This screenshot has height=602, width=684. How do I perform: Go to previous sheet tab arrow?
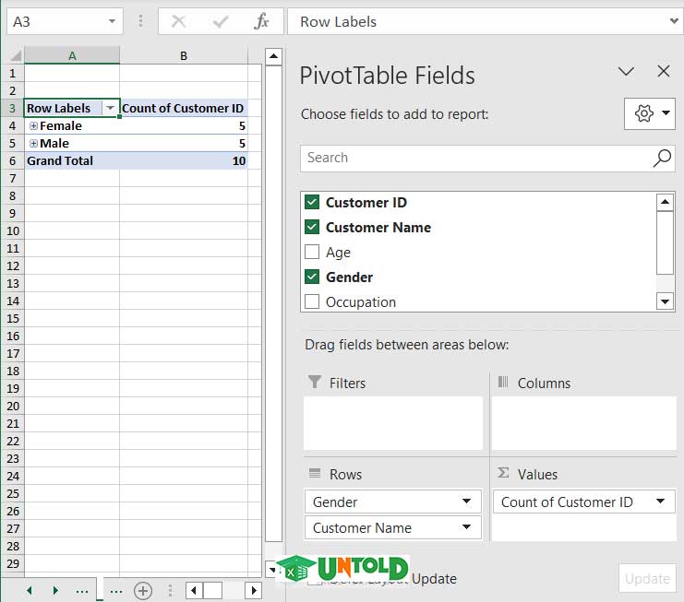[30, 591]
